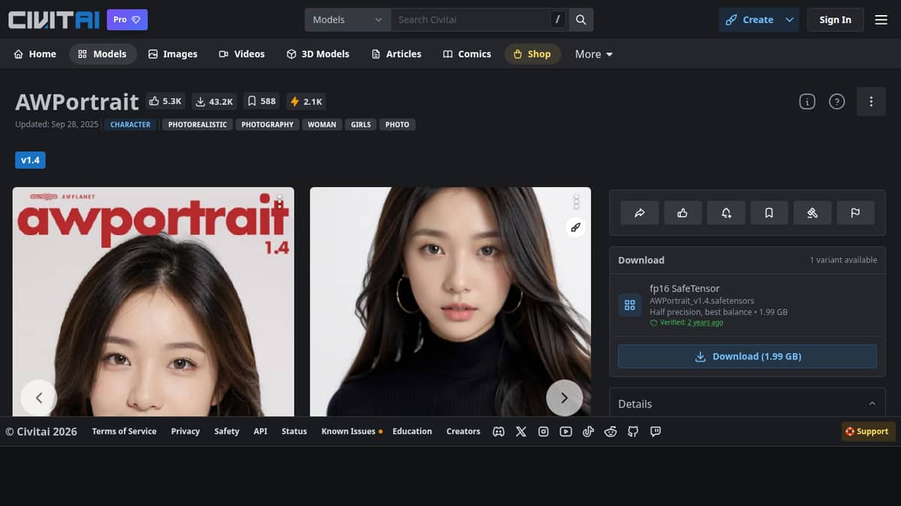Open the 3D Models tab
This screenshot has width=901, height=506.
[318, 54]
